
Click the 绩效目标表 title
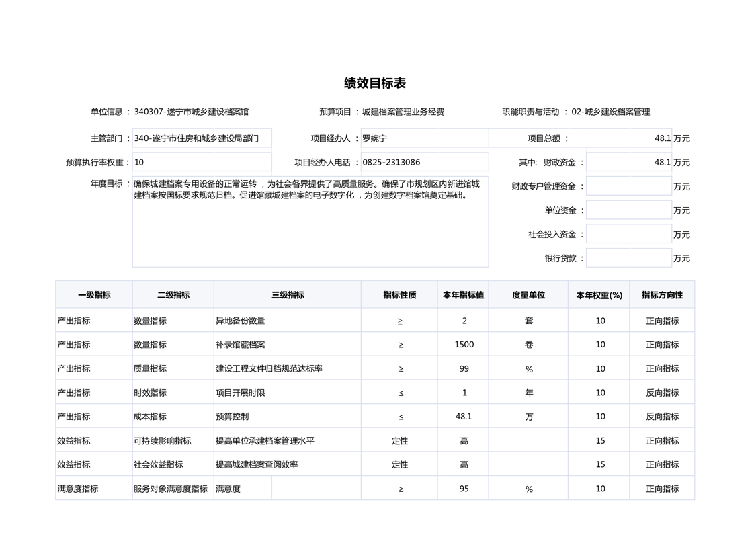375,83
